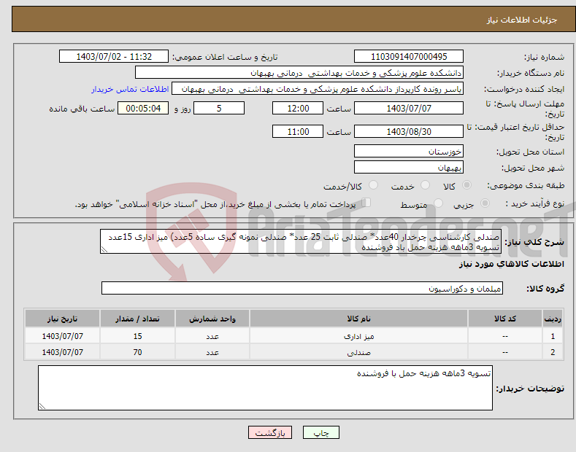This screenshot has width=576, height=452.
Task: Click the quantity cell showing 15
Action: [x=137, y=336]
